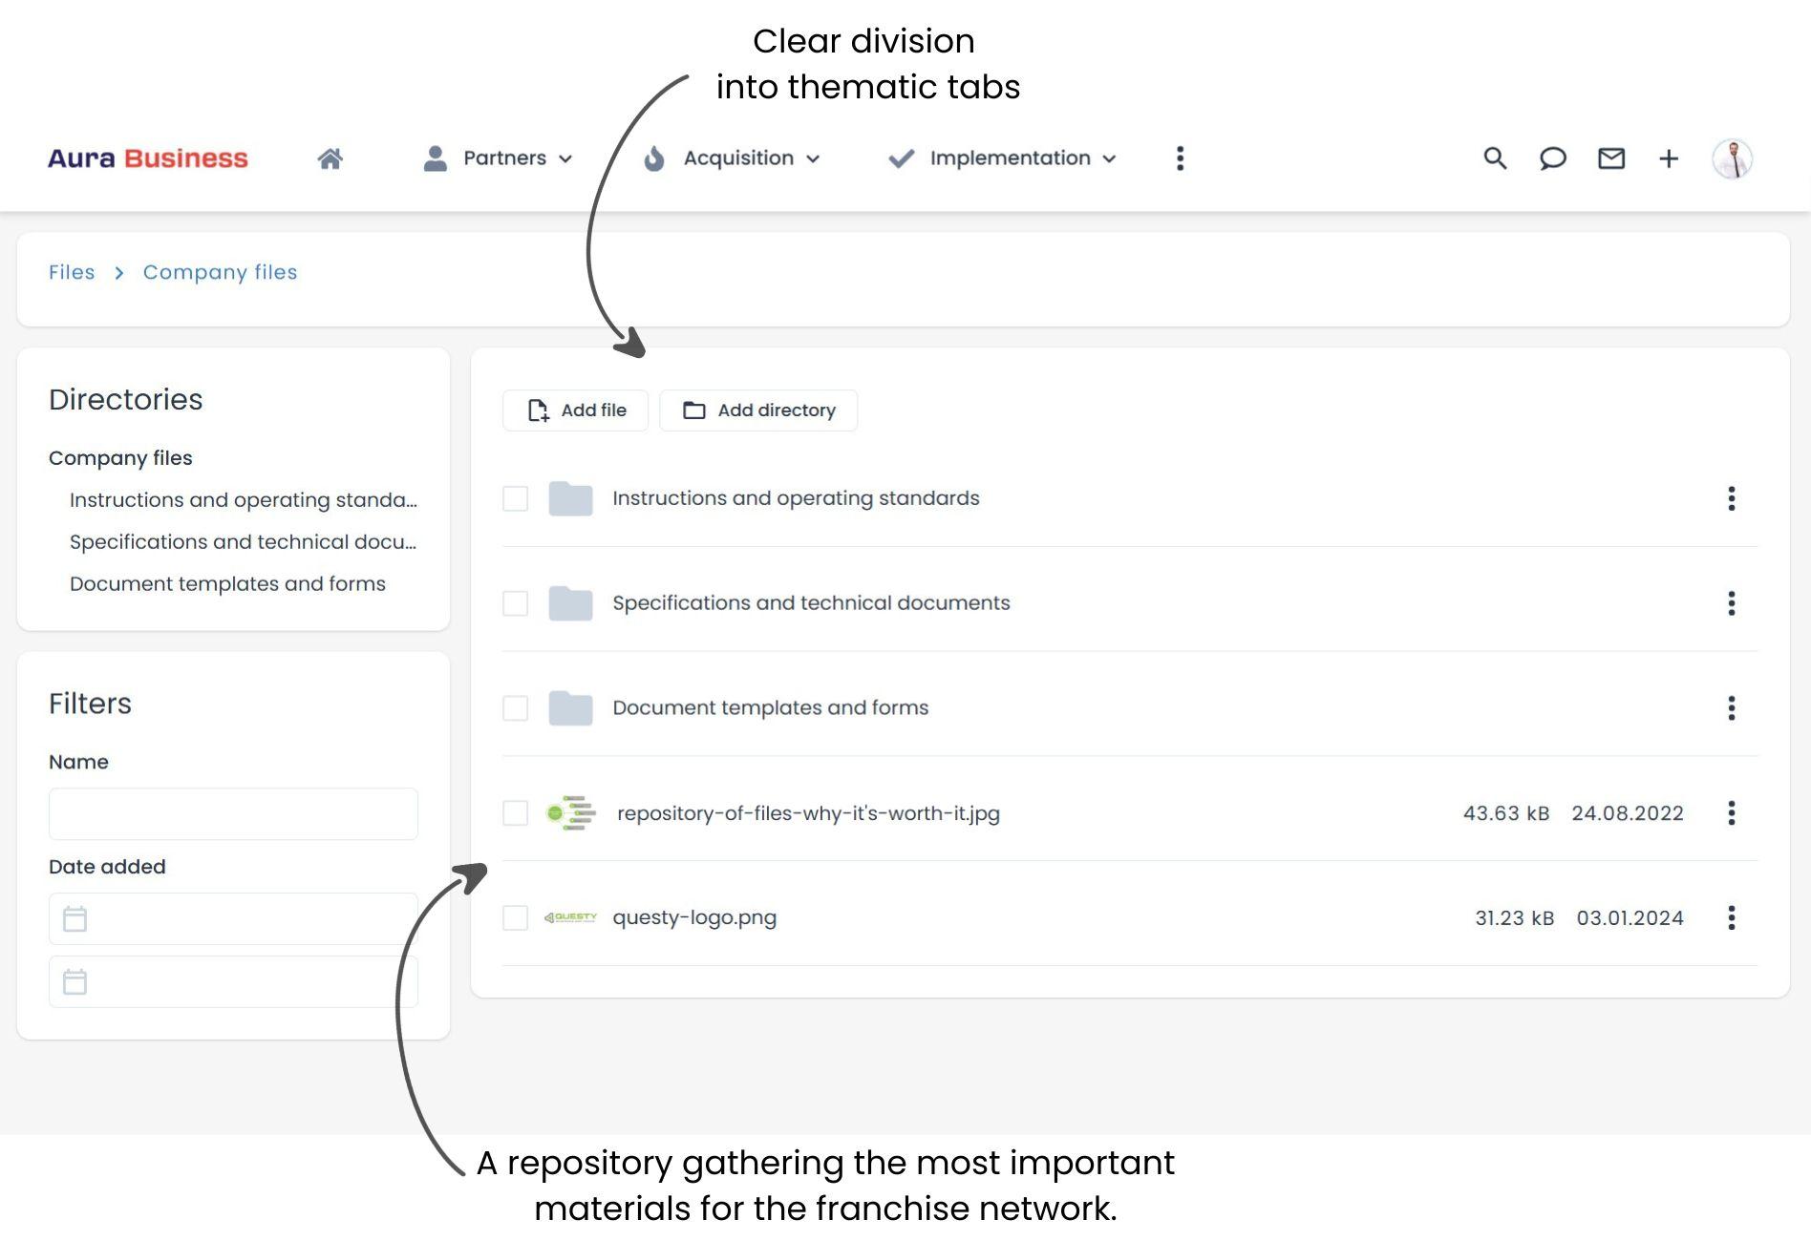Go to the home page icon
The image size is (1811, 1241).
pos(330,158)
